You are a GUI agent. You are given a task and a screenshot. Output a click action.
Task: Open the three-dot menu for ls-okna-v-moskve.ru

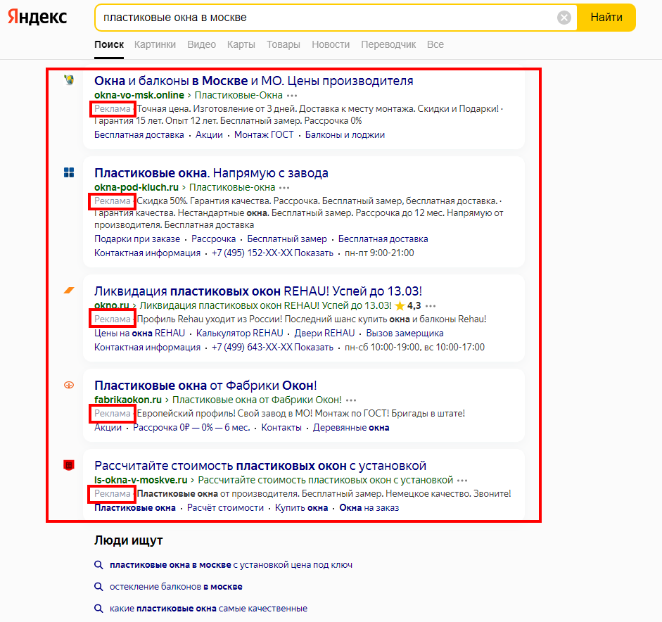point(462,480)
